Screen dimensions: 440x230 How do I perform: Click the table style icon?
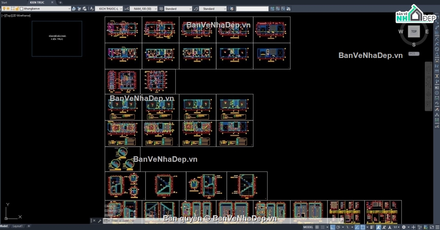pyautogui.click(x=161, y=8)
